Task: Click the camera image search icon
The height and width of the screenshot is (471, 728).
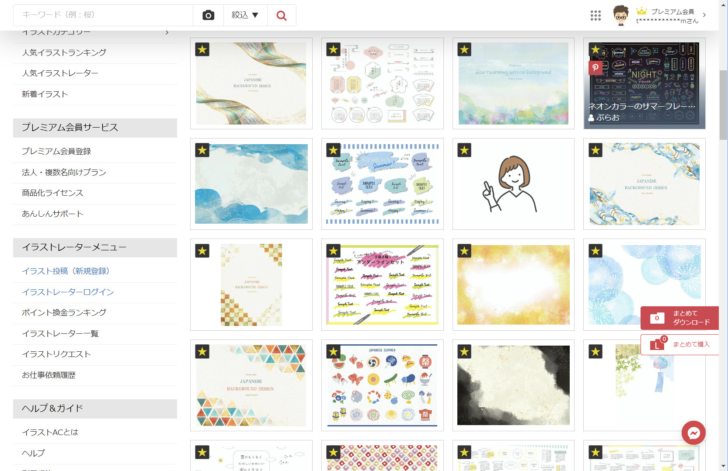Action: 208,15
